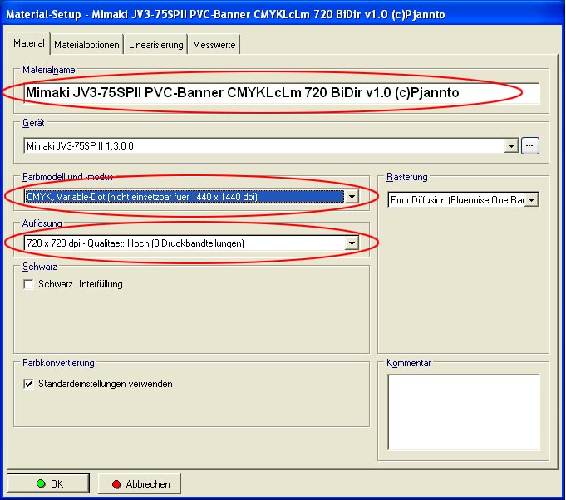The height and width of the screenshot is (500, 566).
Task: Open the Rasterung Error Diffusion dropdown
Action: 532,199
